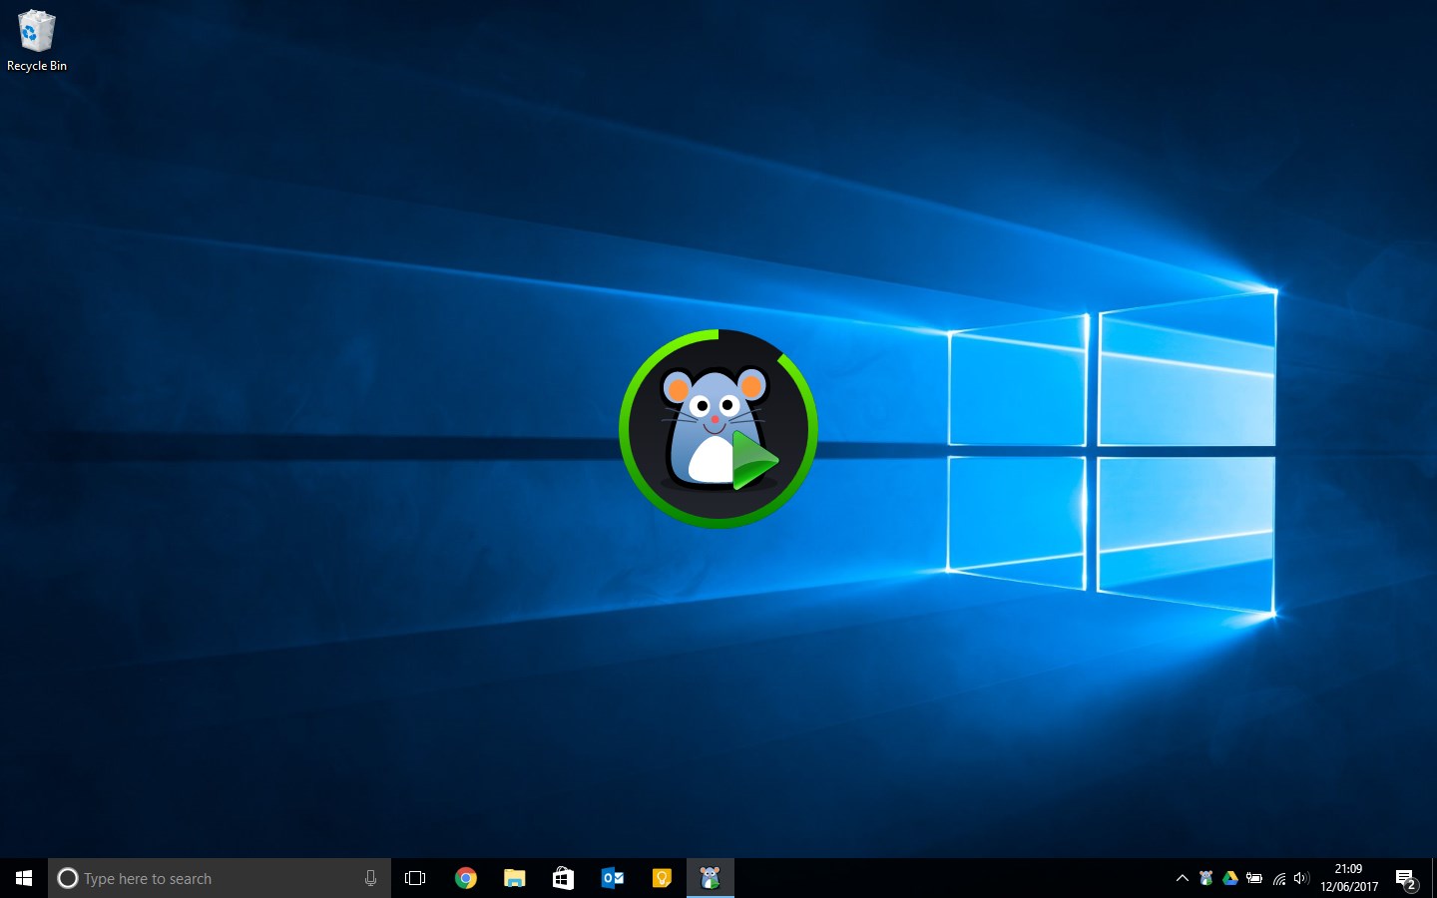Show hidden system tray icons

tap(1182, 878)
